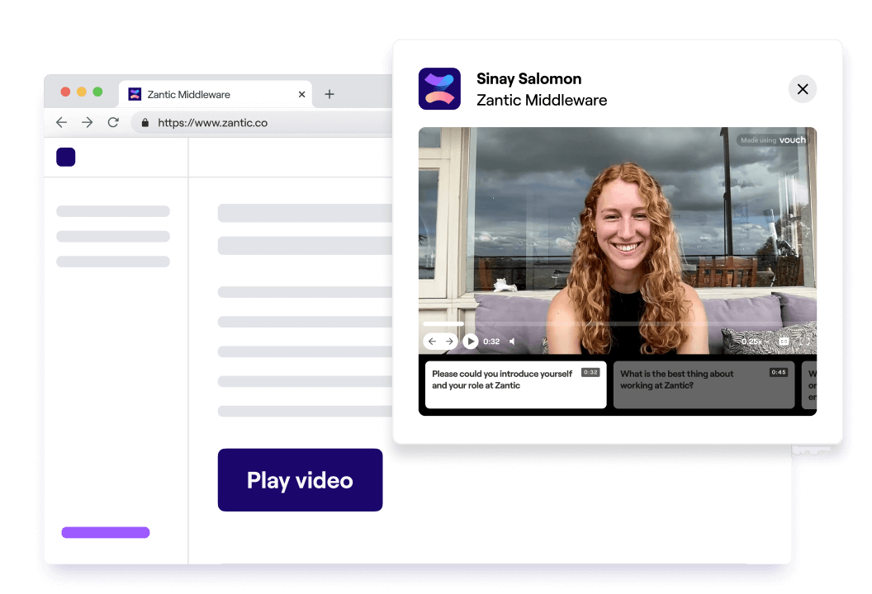The width and height of the screenshot is (872, 594).
Task: Click the red window close dot
Action: (x=65, y=92)
